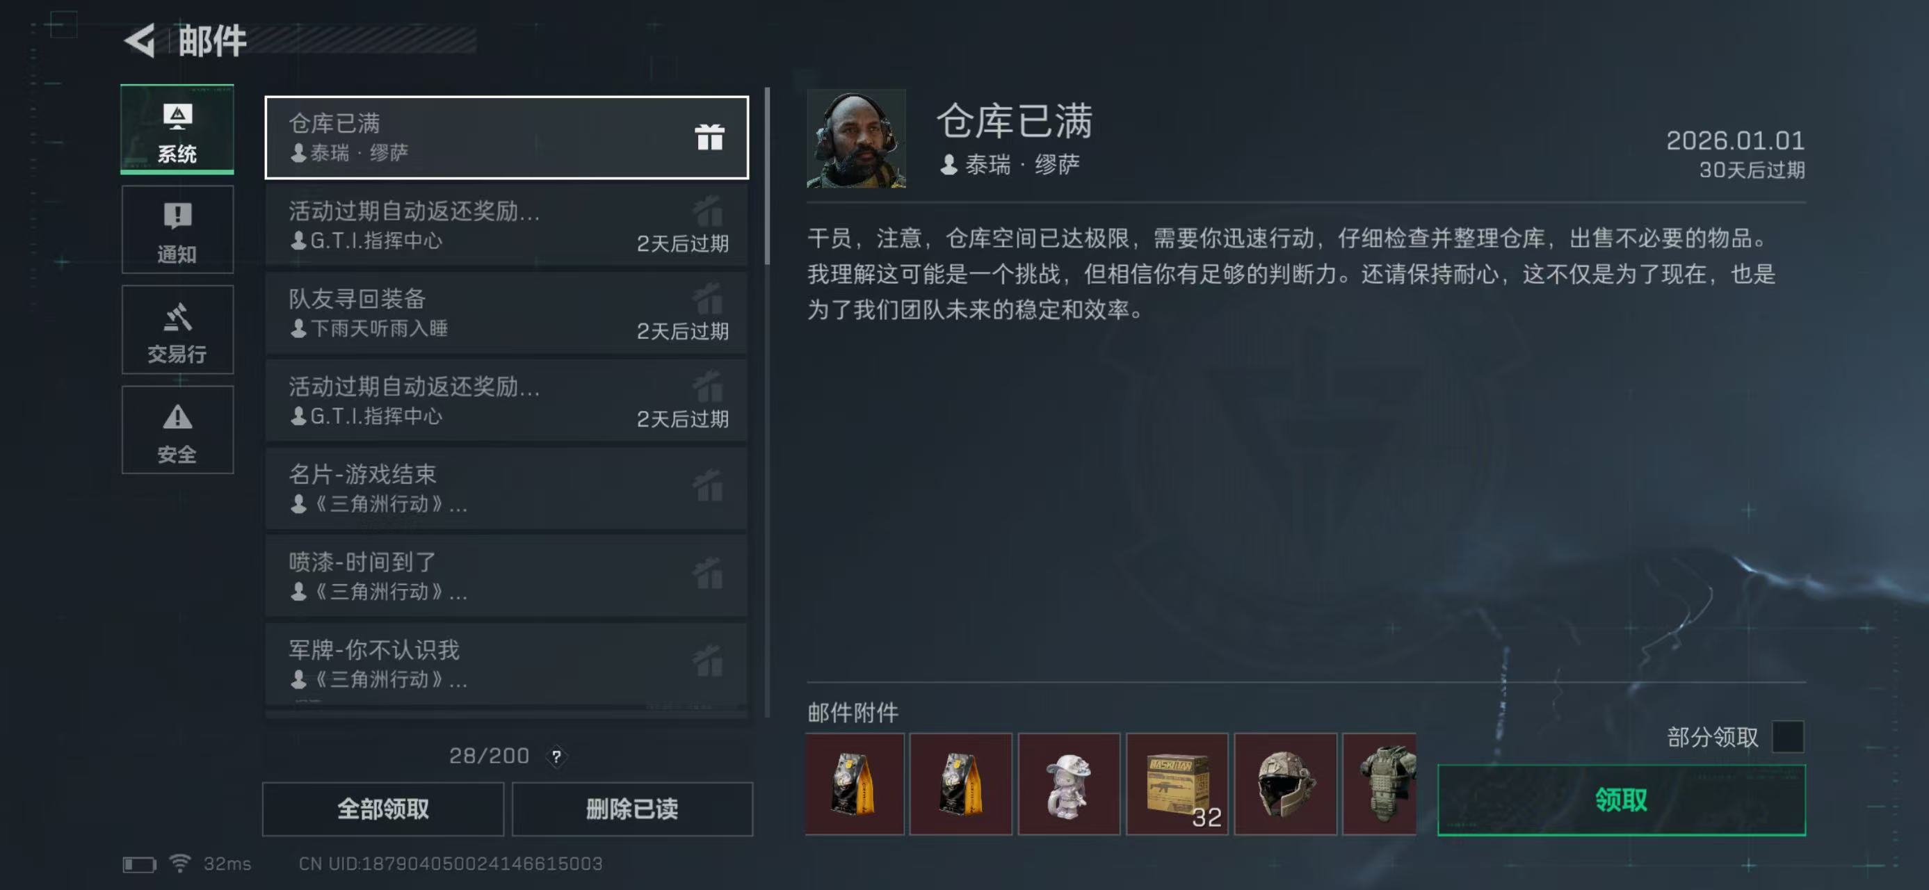Click the 删除已读 button
This screenshot has width=1929, height=890.
pos(632,809)
